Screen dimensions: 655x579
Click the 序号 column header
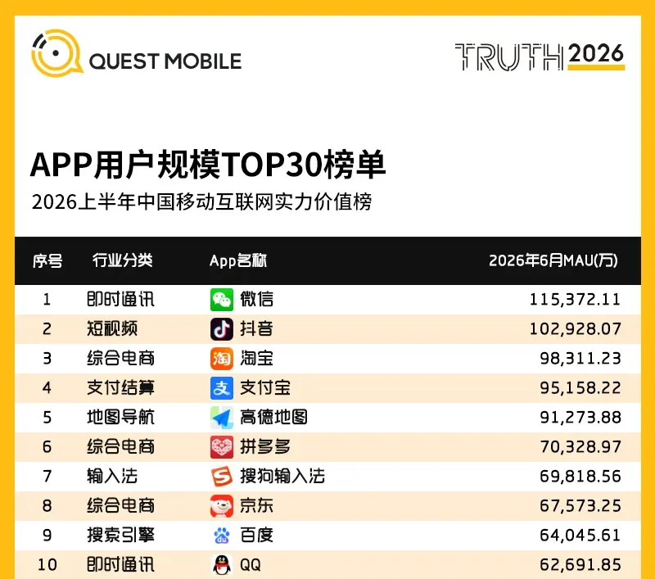(47, 260)
